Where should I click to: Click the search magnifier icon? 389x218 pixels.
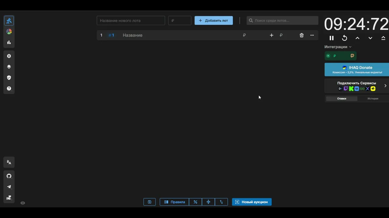pyautogui.click(x=251, y=21)
